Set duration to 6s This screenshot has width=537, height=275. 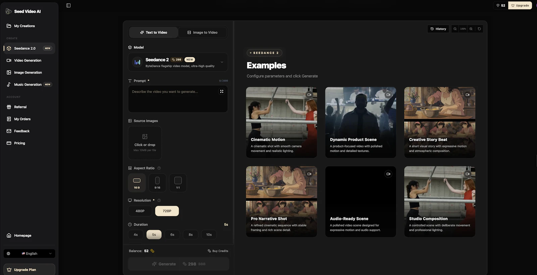(x=172, y=235)
